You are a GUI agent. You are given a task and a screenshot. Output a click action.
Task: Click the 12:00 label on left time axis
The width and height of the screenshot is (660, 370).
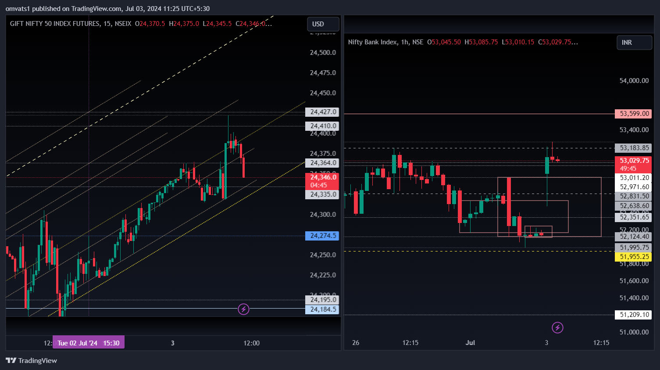click(252, 343)
